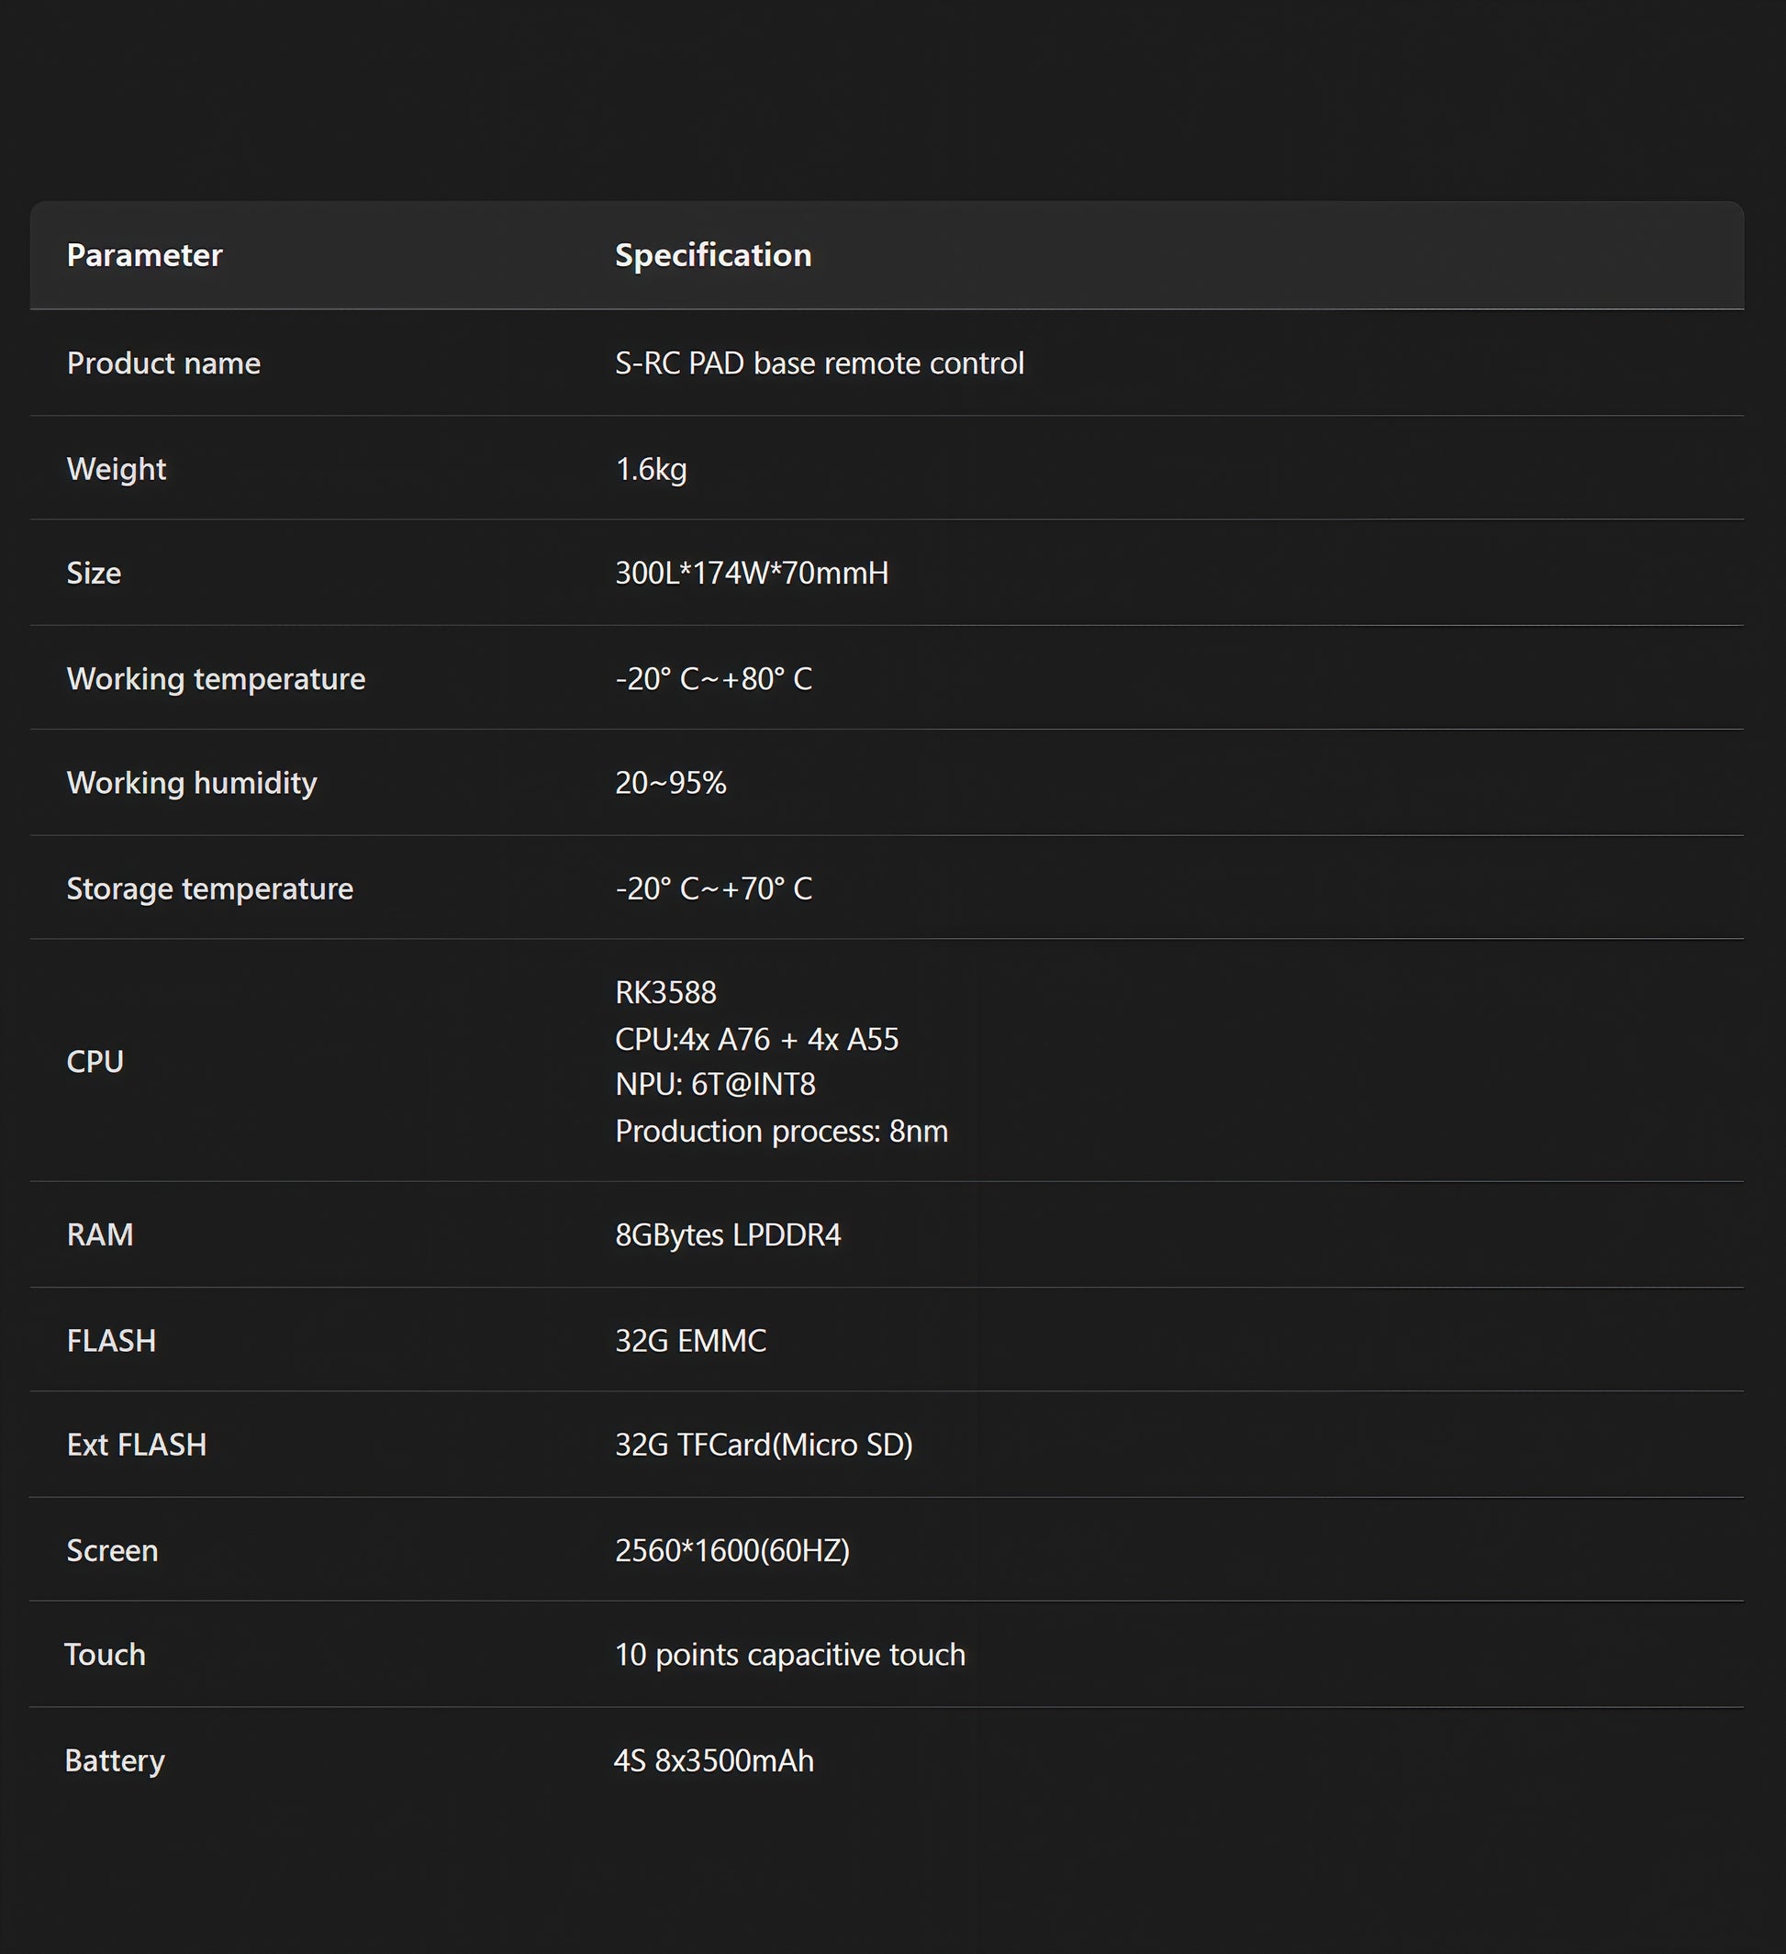Select the Product name row label
The height and width of the screenshot is (1954, 1786).
(x=163, y=363)
